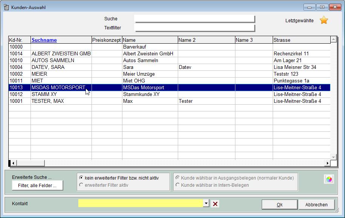The height and width of the screenshot is (218, 345).
Task: Click the vertical scrollbar down arrow
Action: [x=334, y=157]
